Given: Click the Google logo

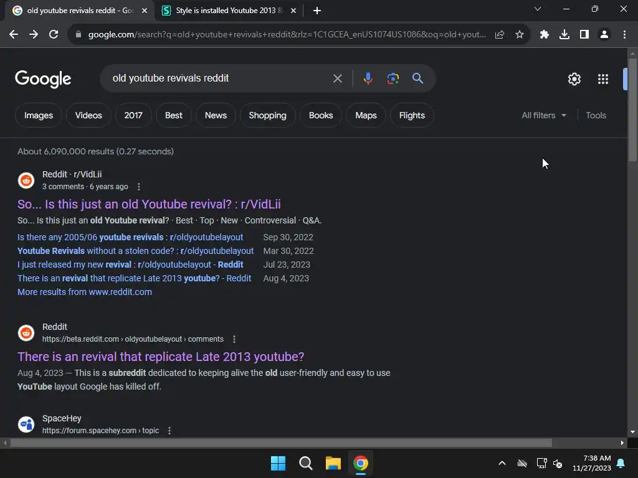Looking at the screenshot, I should [43, 79].
